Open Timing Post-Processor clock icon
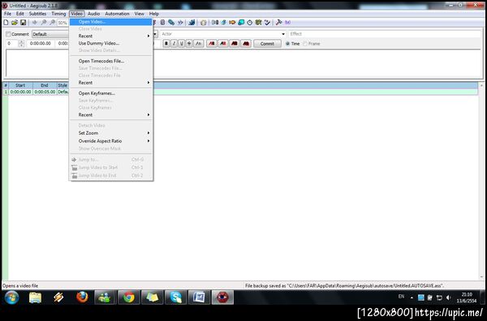This screenshot has width=487, height=321. 250,23
